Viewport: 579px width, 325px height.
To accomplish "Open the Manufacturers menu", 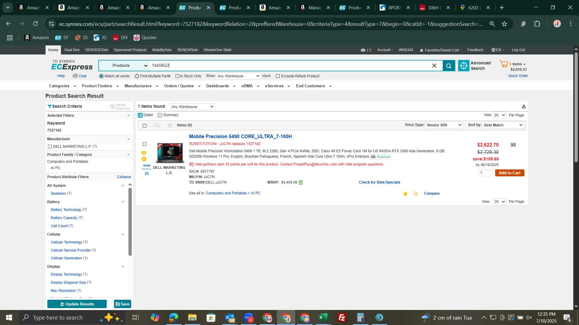I will (141, 86).
